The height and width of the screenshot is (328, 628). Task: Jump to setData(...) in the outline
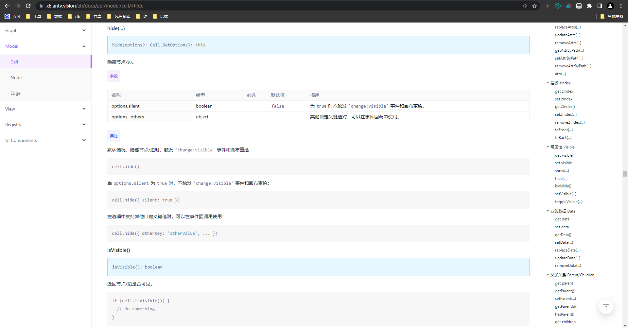(564, 242)
